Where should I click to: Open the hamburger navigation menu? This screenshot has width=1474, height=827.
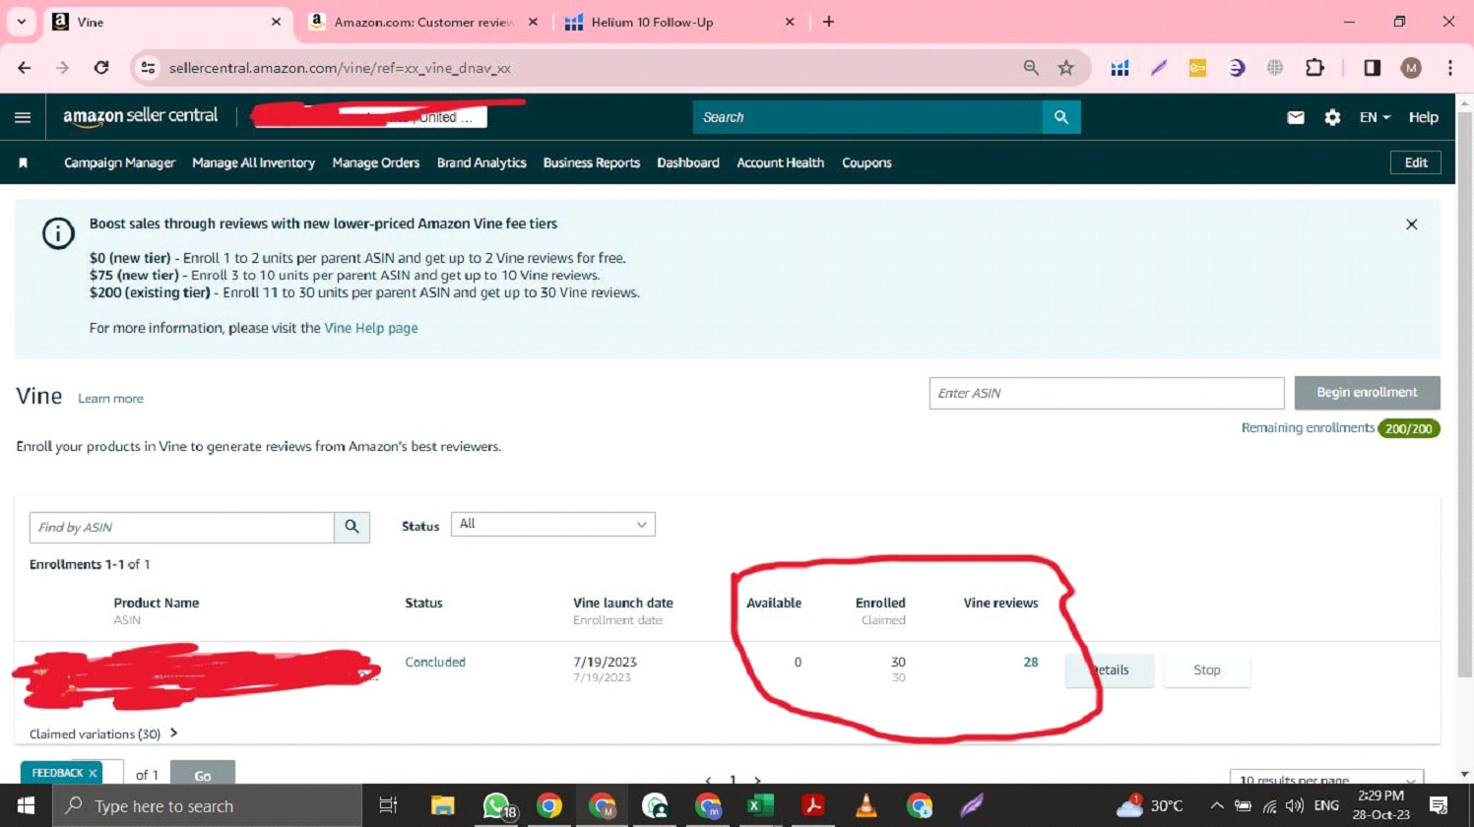[23, 117]
